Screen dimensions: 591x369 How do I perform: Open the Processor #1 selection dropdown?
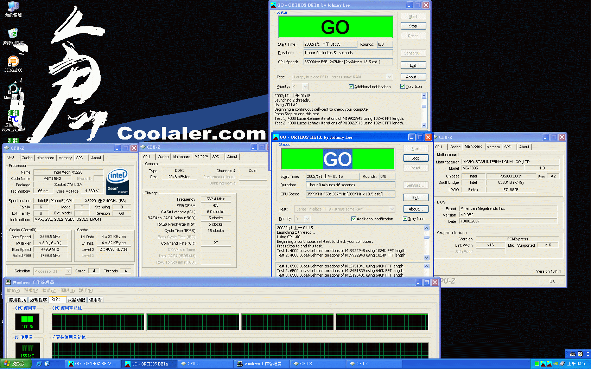click(68, 271)
